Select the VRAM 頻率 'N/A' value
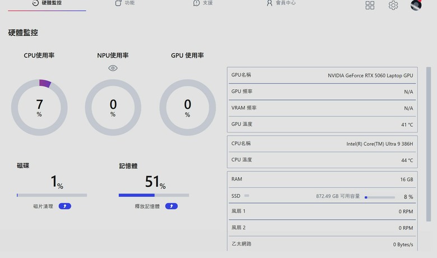Viewport: 437px width, 258px height. click(408, 108)
